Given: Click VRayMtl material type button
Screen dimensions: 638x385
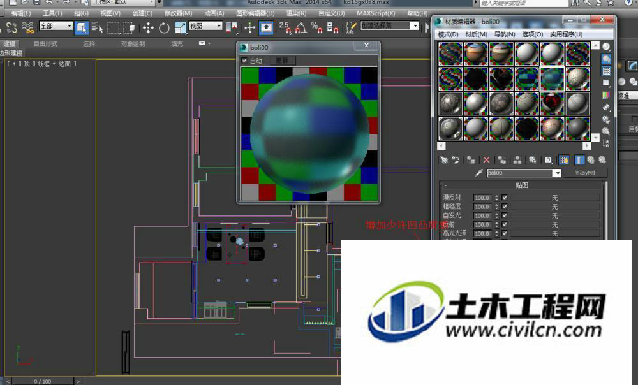Looking at the screenshot, I should coord(585,173).
